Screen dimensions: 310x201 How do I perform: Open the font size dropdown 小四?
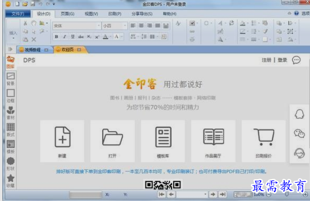(x=125, y=26)
